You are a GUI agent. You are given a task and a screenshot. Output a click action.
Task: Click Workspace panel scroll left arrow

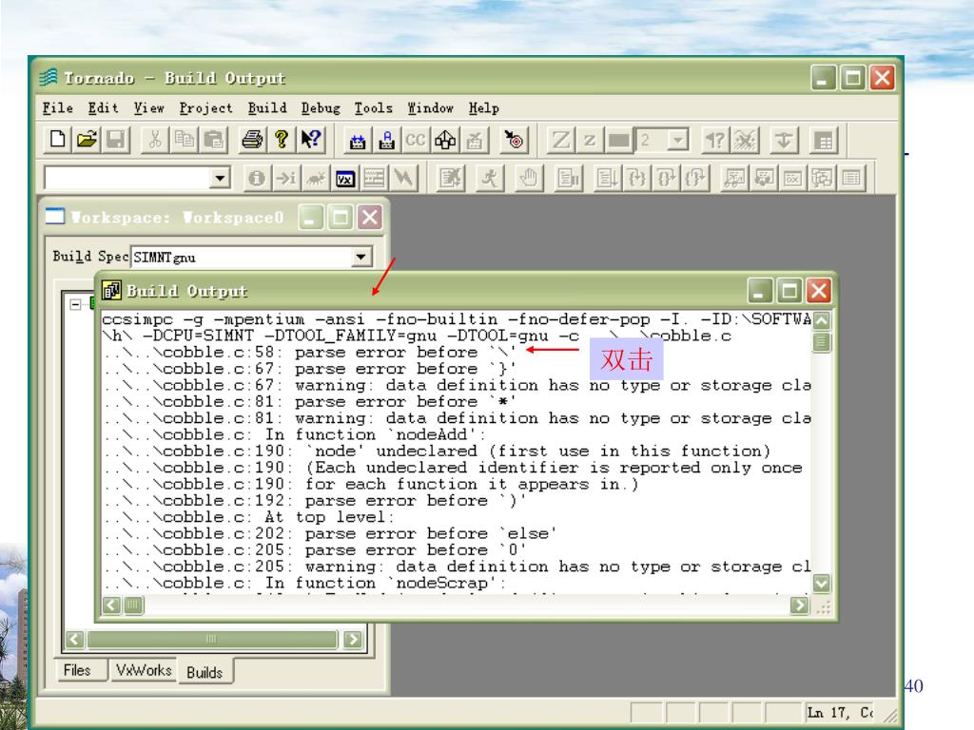point(74,640)
